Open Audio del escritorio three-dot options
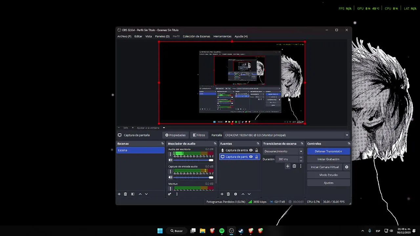Viewport: 420px width, 236px height. (x=170, y=154)
